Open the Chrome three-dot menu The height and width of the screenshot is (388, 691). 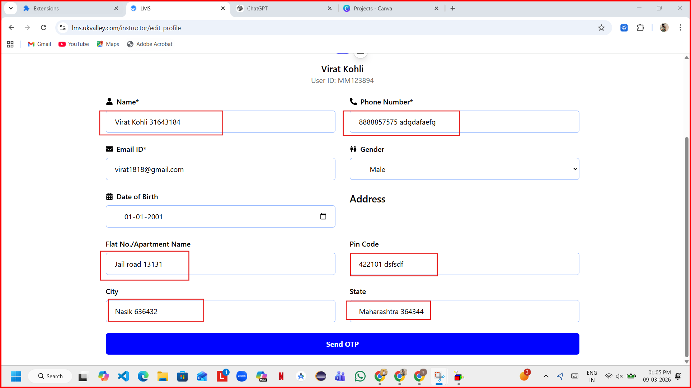680,28
